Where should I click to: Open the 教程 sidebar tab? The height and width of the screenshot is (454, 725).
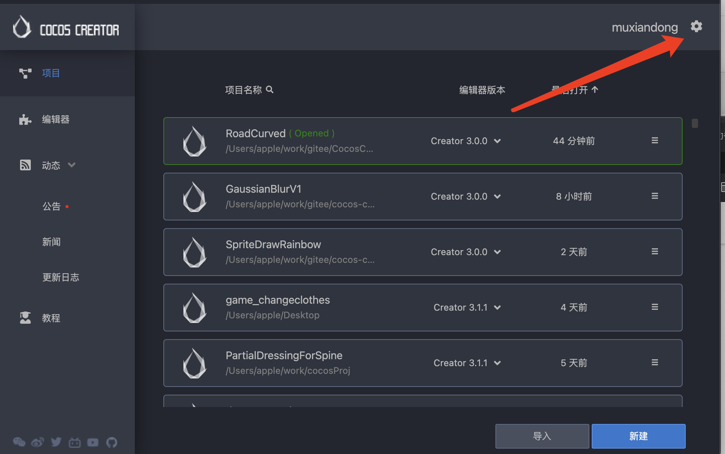pos(51,318)
